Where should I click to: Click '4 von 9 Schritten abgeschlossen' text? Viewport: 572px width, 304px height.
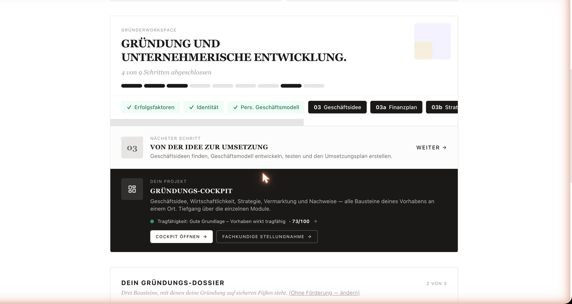tap(166, 72)
